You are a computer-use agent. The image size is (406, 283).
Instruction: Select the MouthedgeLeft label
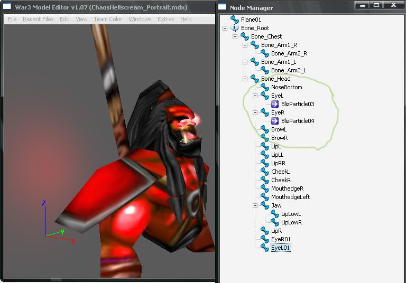(x=291, y=197)
